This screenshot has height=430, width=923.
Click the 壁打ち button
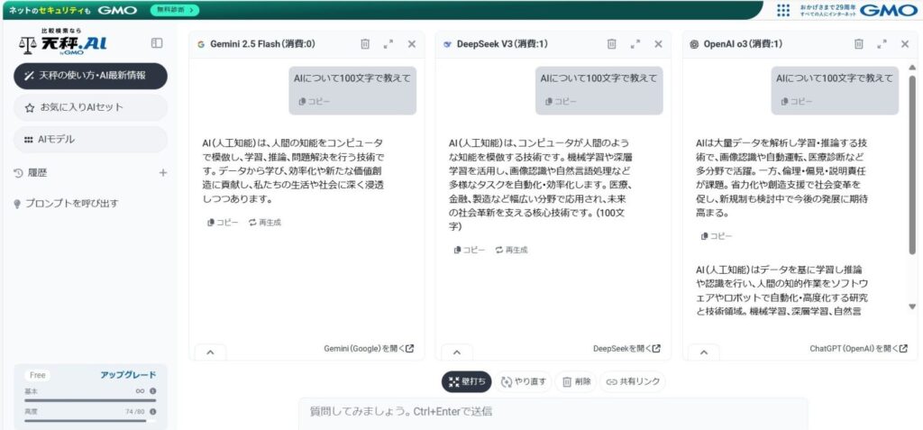point(467,381)
